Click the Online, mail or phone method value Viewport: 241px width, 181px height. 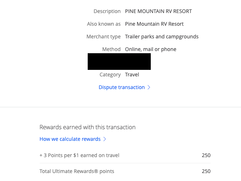coord(150,49)
